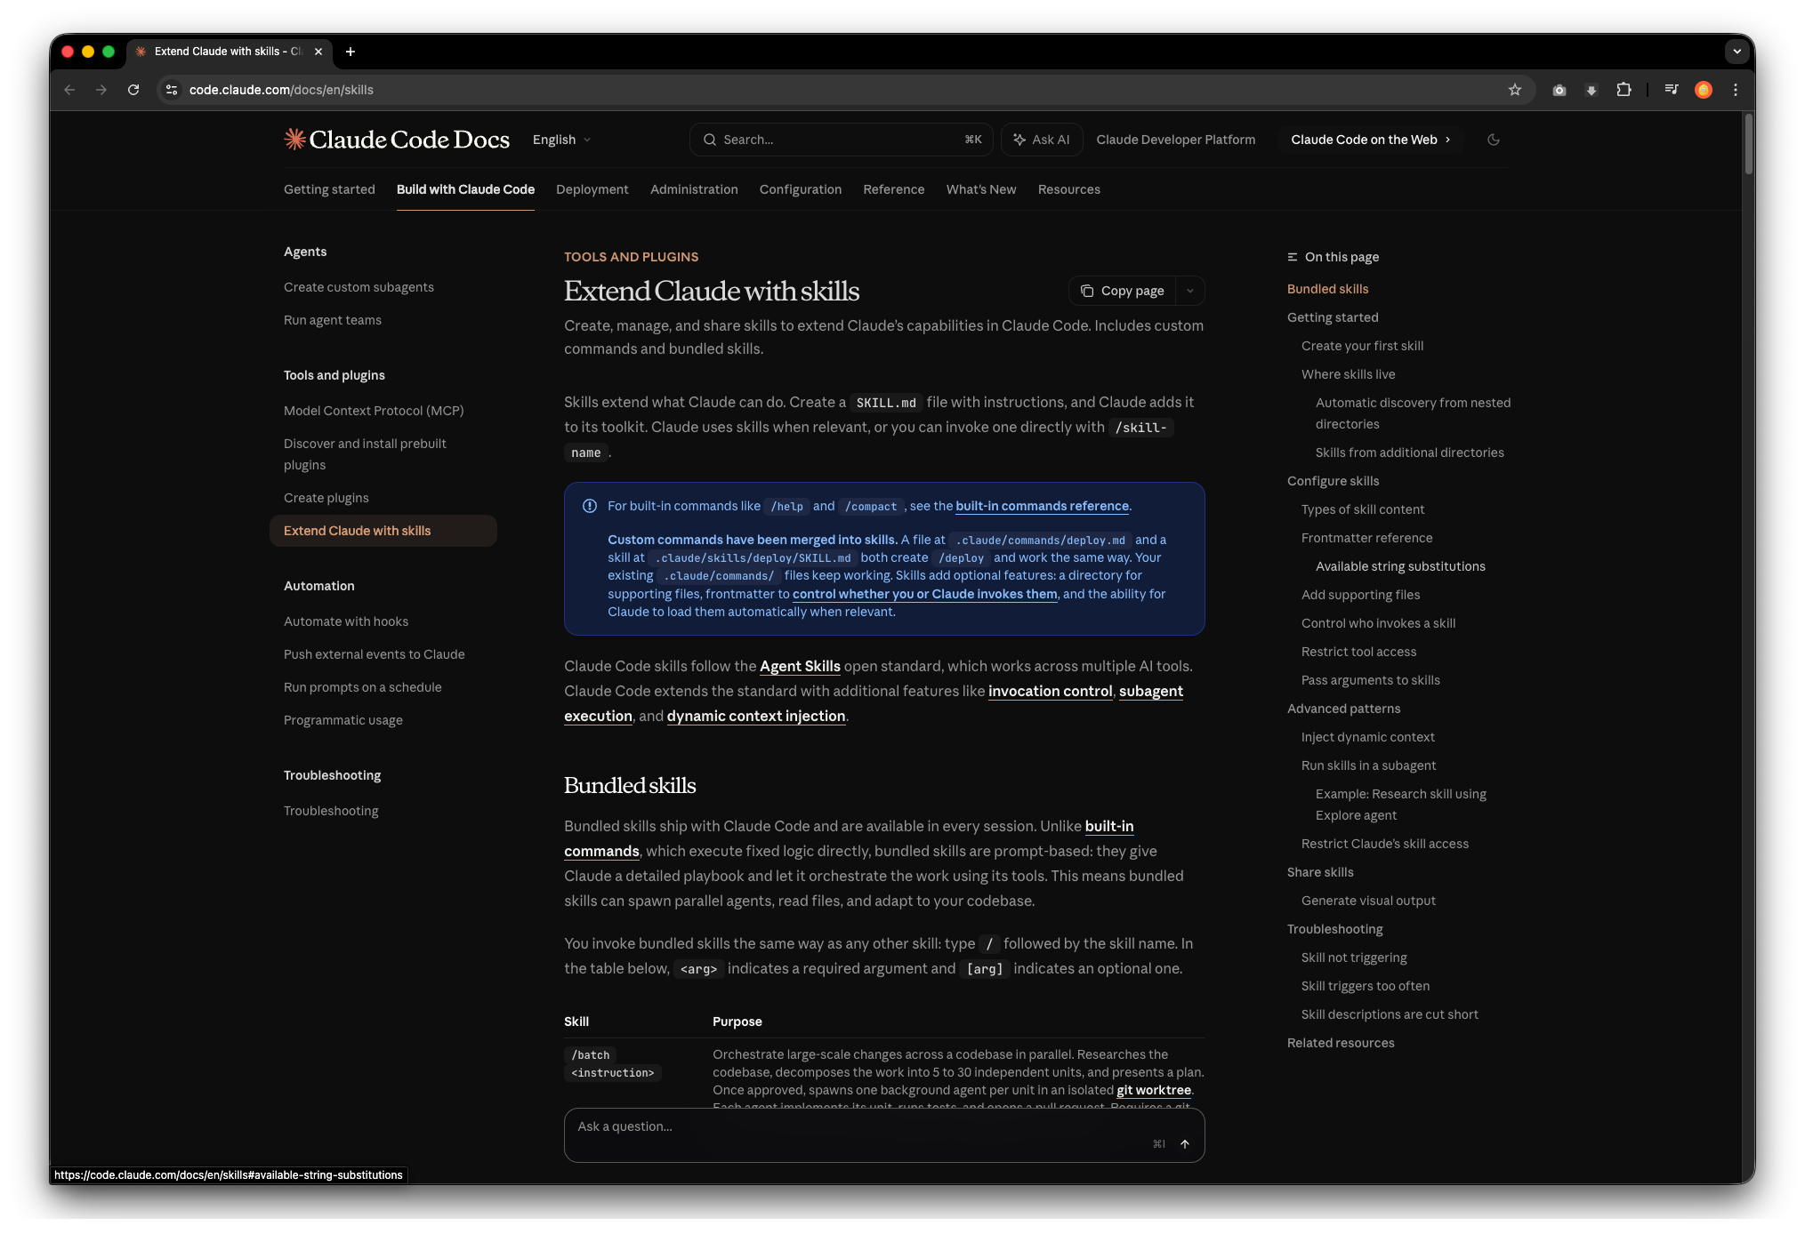Open Programmatic usage sidebar page
Image resolution: width=1805 pixels, height=1250 pixels.
[x=343, y=720]
